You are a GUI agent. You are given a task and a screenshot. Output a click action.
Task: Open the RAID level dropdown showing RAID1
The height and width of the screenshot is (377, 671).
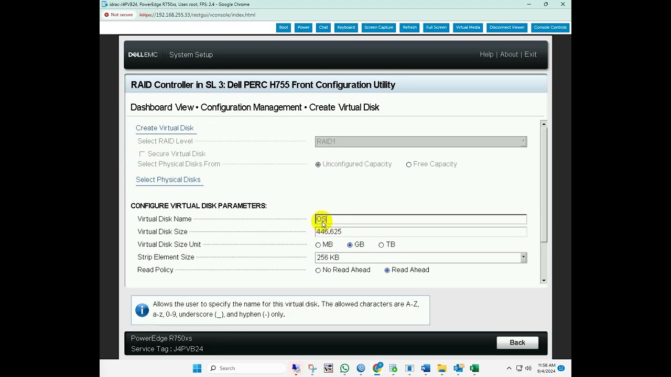click(x=421, y=141)
